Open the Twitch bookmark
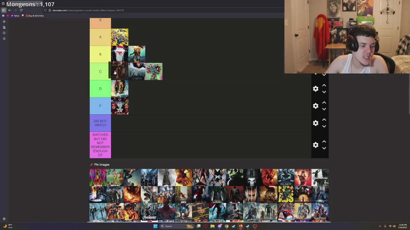The height and width of the screenshot is (230, 410). point(23,16)
